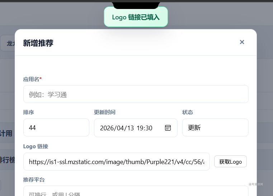This screenshot has height=196, width=273.
Task: Close the 新增推荐 dialog
Action: pos(242,42)
